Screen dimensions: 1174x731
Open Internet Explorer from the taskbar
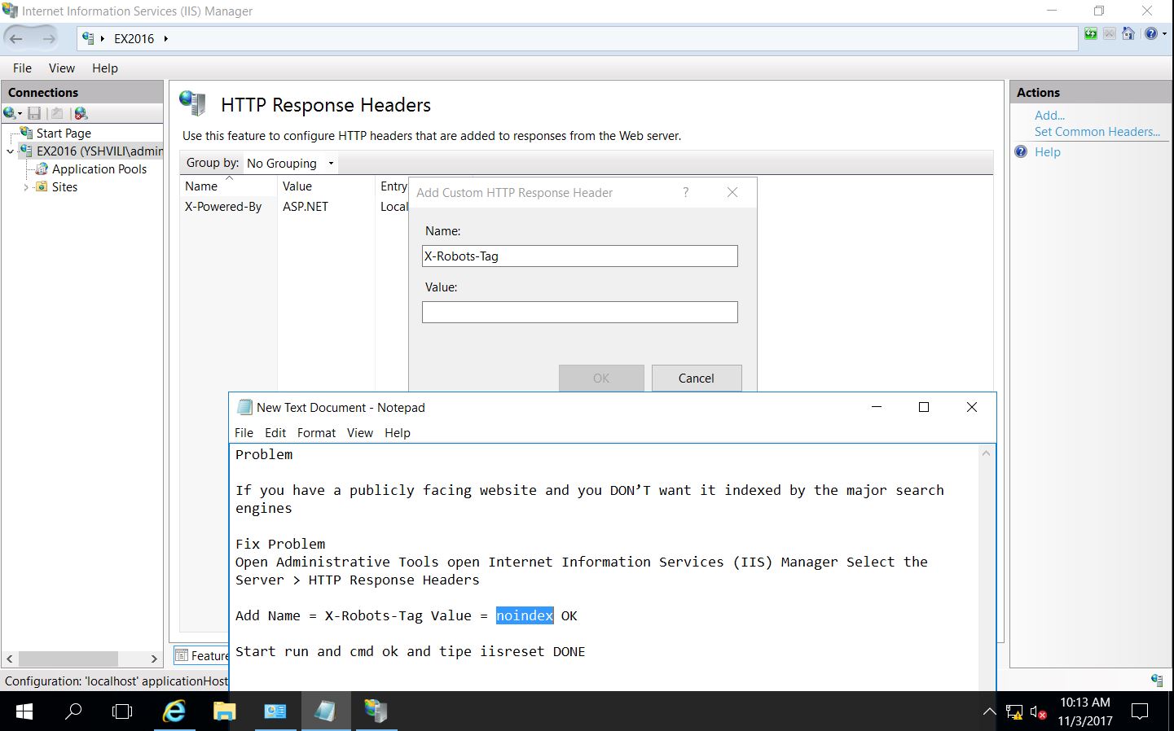174,711
